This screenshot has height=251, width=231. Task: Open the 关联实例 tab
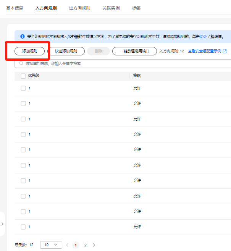[111, 8]
